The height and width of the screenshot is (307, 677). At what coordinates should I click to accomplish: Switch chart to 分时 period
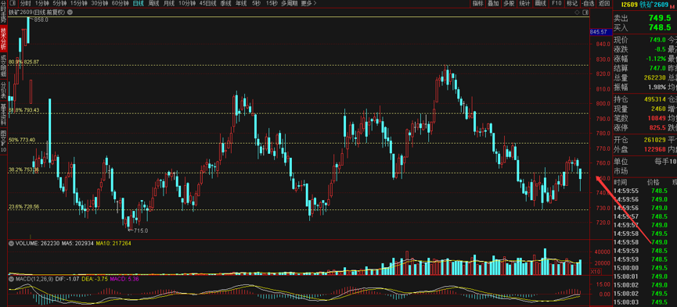pyautogui.click(x=26, y=3)
